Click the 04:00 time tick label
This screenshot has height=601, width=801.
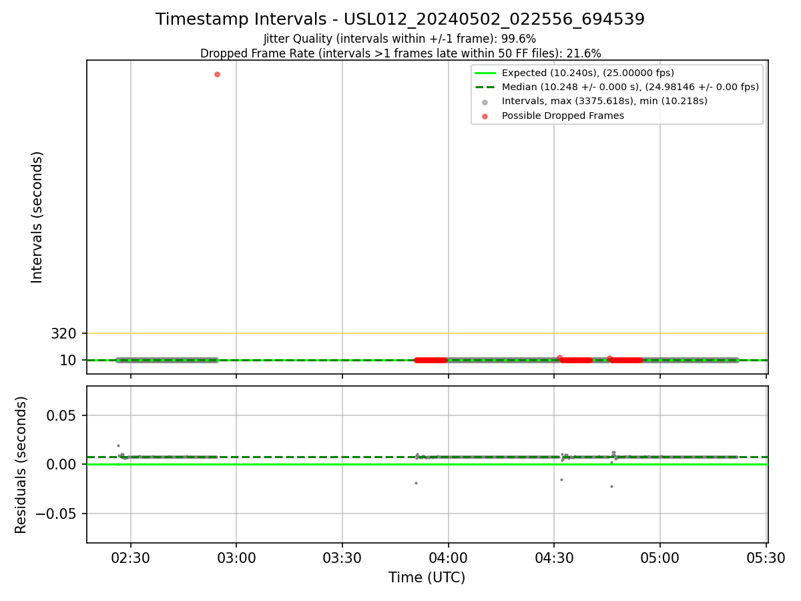[x=448, y=558]
